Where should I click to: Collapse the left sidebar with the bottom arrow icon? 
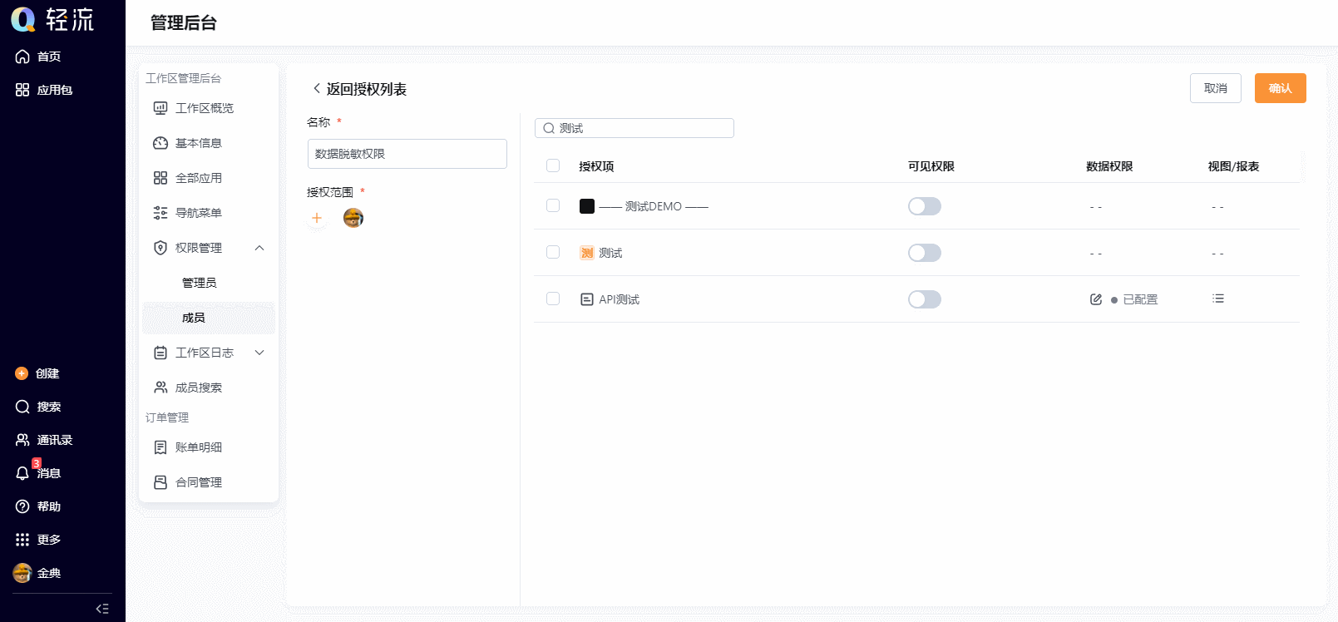(x=102, y=609)
